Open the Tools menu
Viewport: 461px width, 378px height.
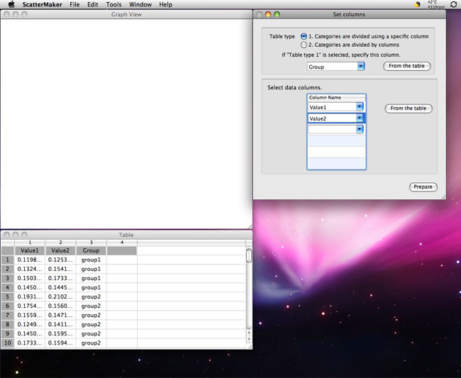tap(113, 4)
